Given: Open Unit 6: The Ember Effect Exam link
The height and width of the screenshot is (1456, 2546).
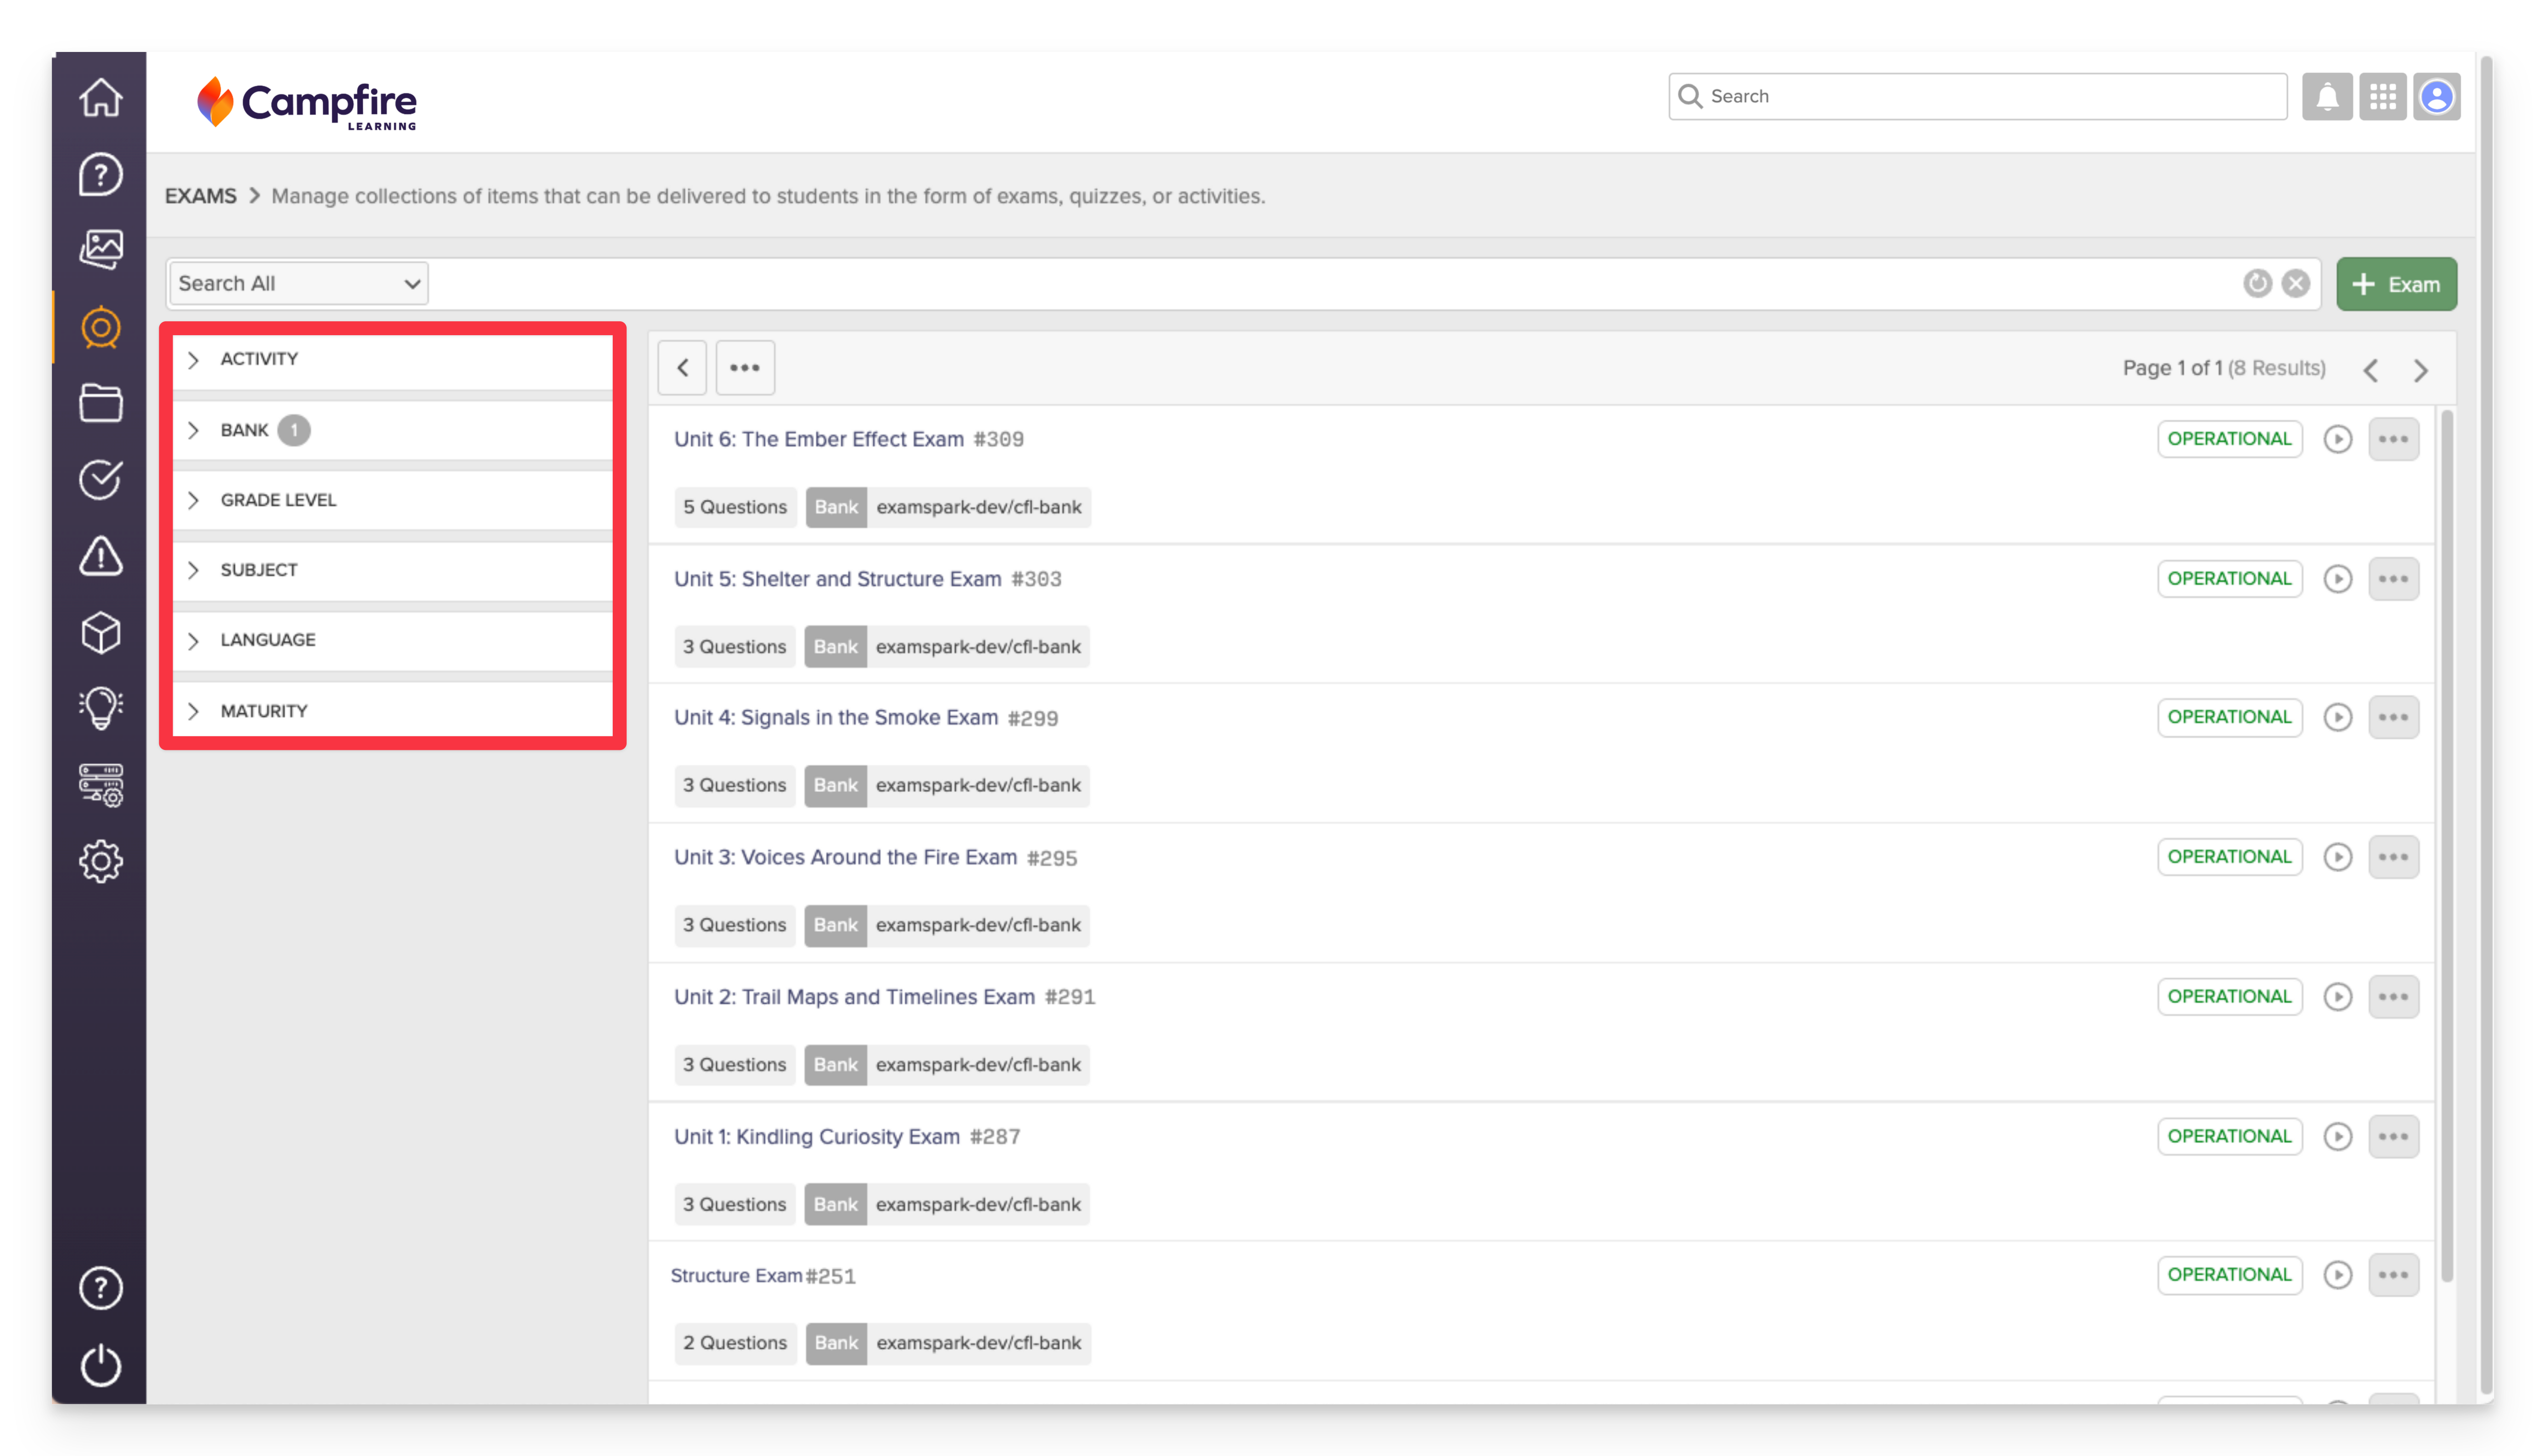Looking at the screenshot, I should (819, 439).
